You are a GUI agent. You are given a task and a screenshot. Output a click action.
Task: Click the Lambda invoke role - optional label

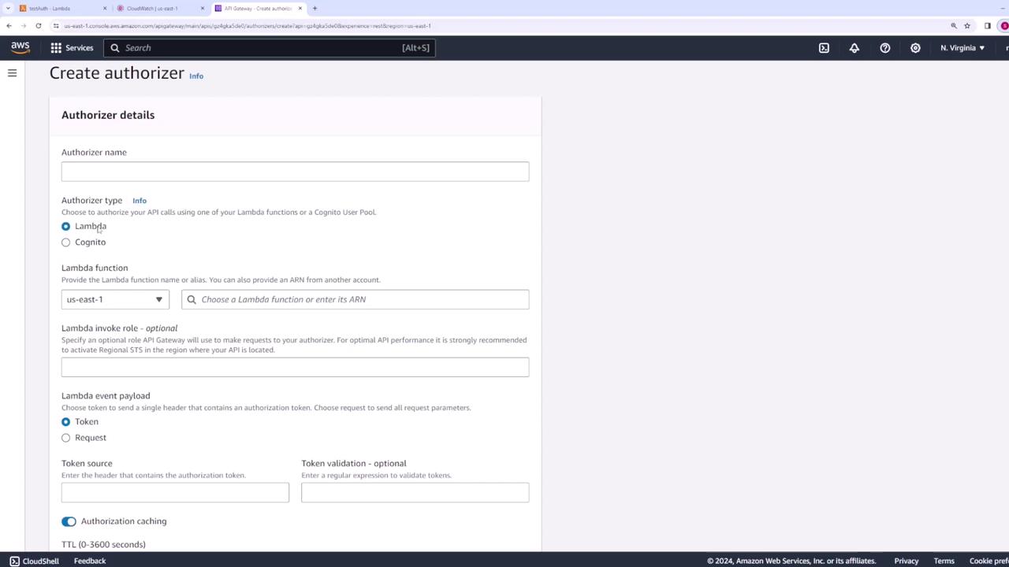point(119,328)
